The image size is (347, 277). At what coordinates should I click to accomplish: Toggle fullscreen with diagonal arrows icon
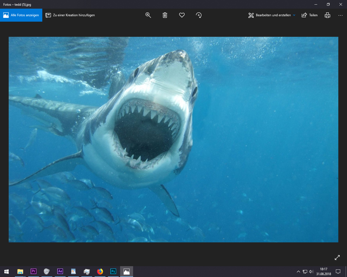[337, 258]
